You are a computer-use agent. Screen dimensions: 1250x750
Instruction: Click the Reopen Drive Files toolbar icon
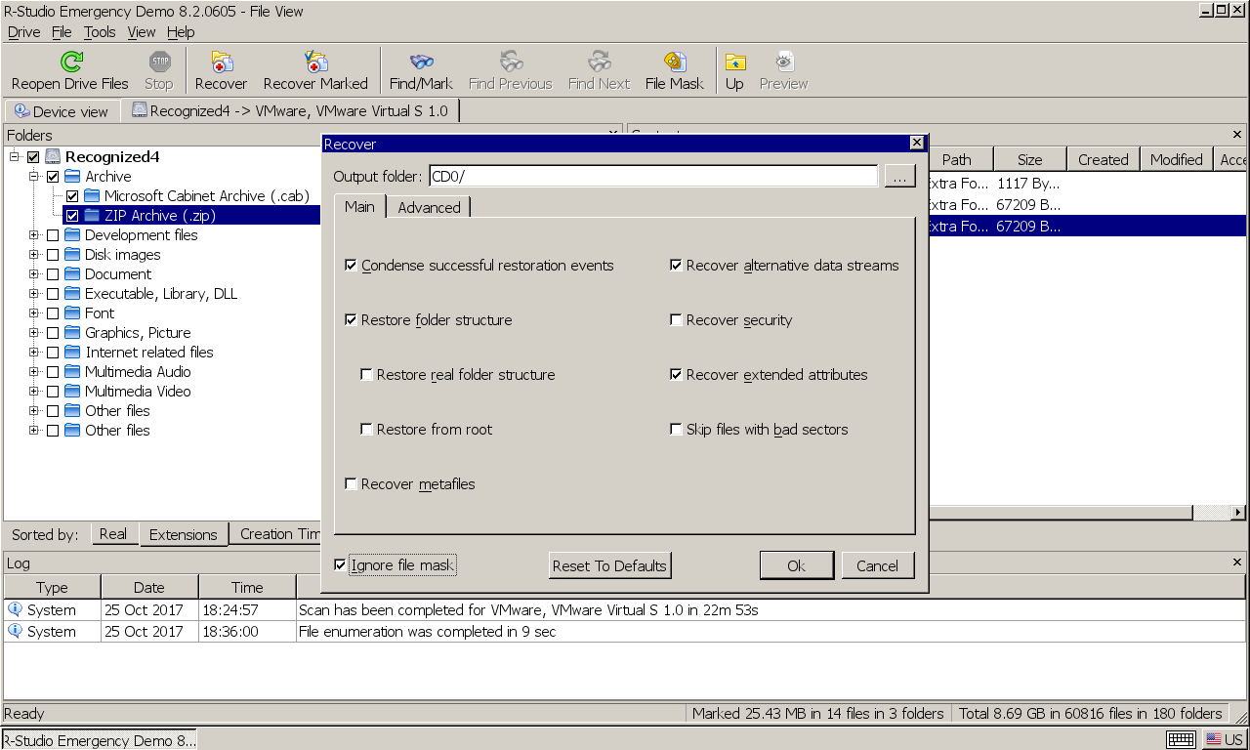point(70,62)
